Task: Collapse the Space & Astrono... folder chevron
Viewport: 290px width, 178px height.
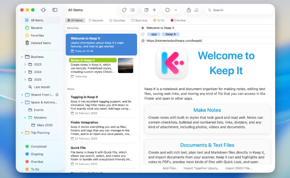Action: (22, 102)
